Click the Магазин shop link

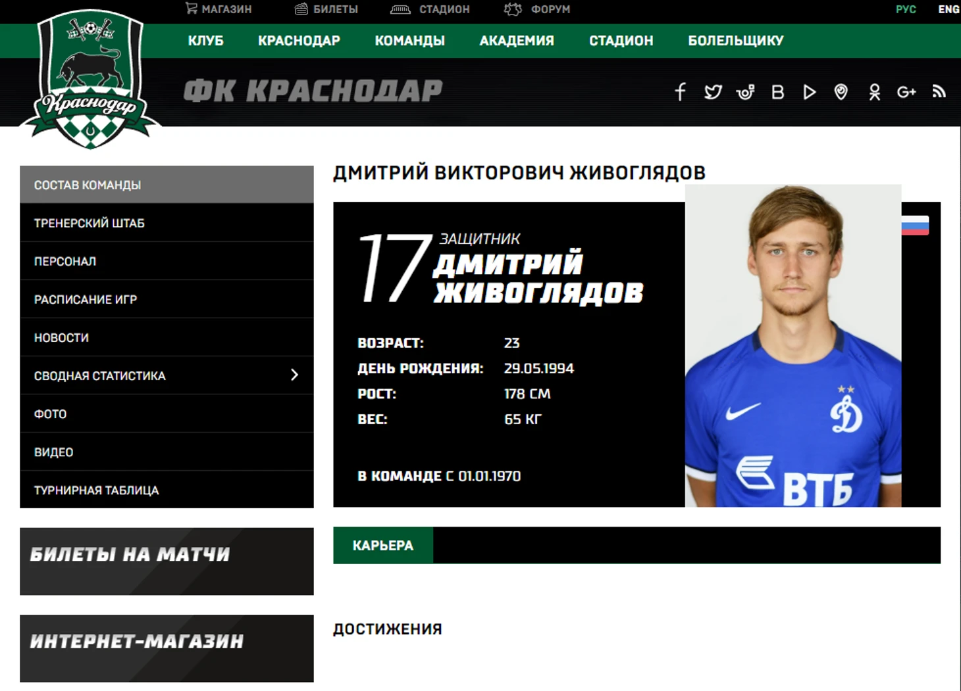pyautogui.click(x=219, y=9)
